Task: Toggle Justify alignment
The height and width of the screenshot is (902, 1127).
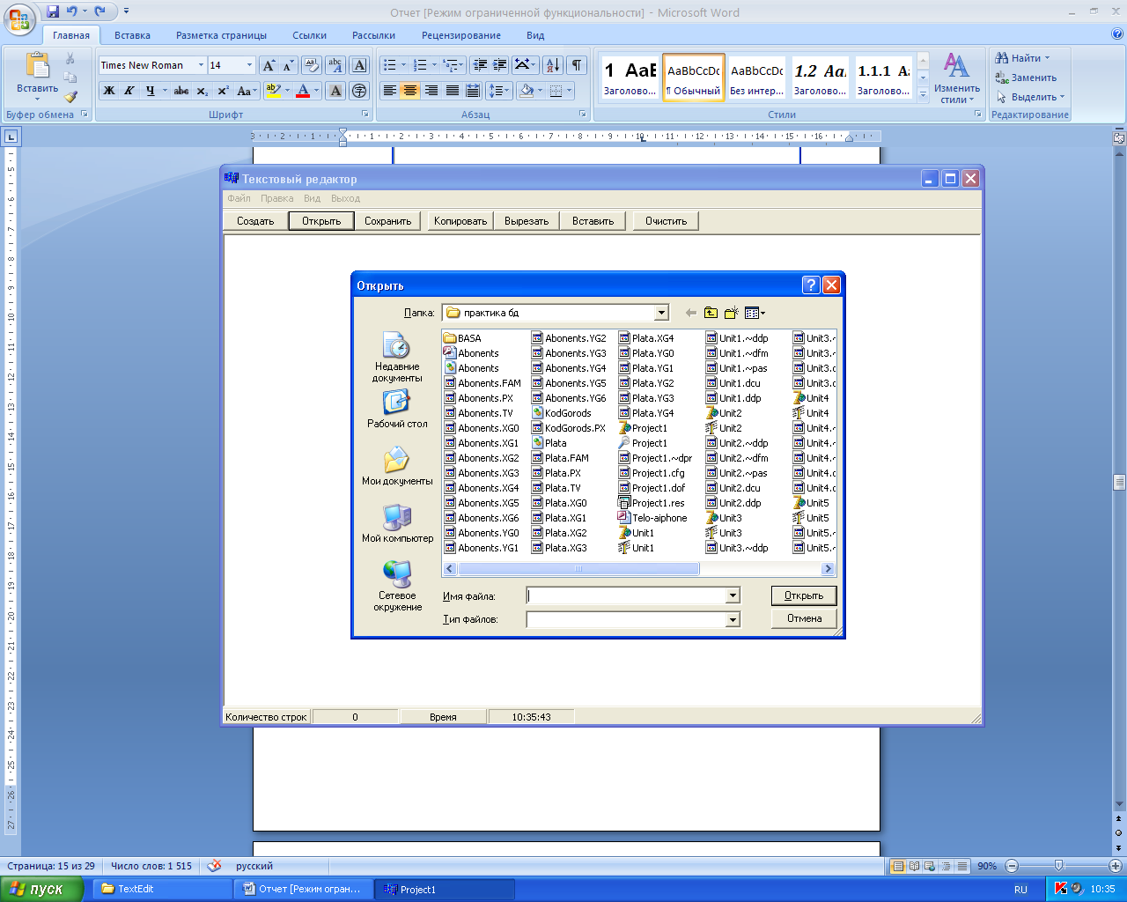Action: pyautogui.click(x=452, y=91)
